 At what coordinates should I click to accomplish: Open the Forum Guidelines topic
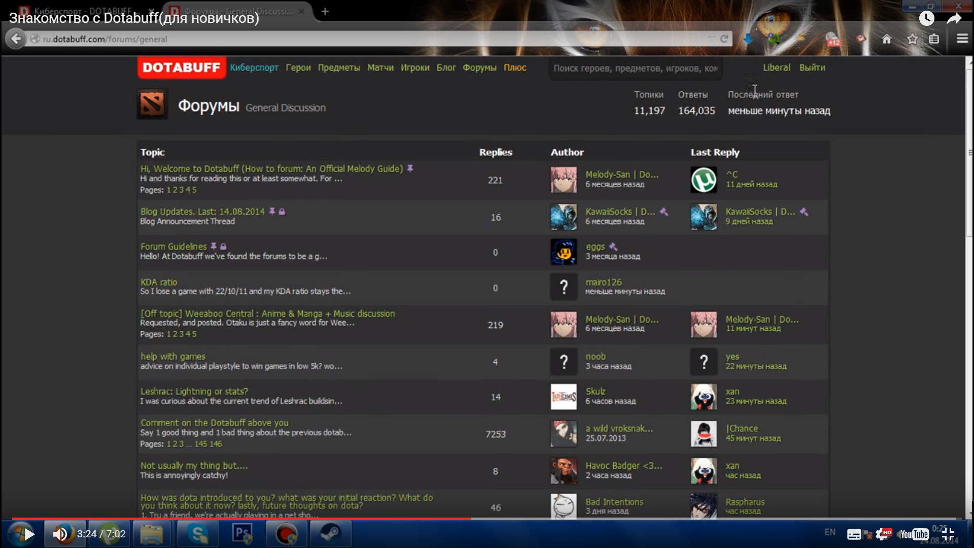[x=173, y=247]
